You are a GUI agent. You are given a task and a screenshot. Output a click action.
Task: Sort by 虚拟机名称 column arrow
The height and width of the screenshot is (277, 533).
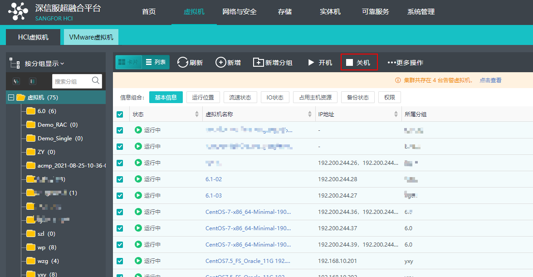click(x=310, y=114)
